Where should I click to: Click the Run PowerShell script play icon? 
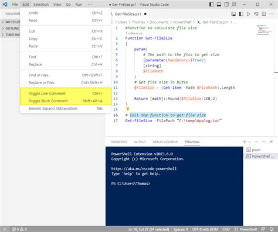(249, 14)
